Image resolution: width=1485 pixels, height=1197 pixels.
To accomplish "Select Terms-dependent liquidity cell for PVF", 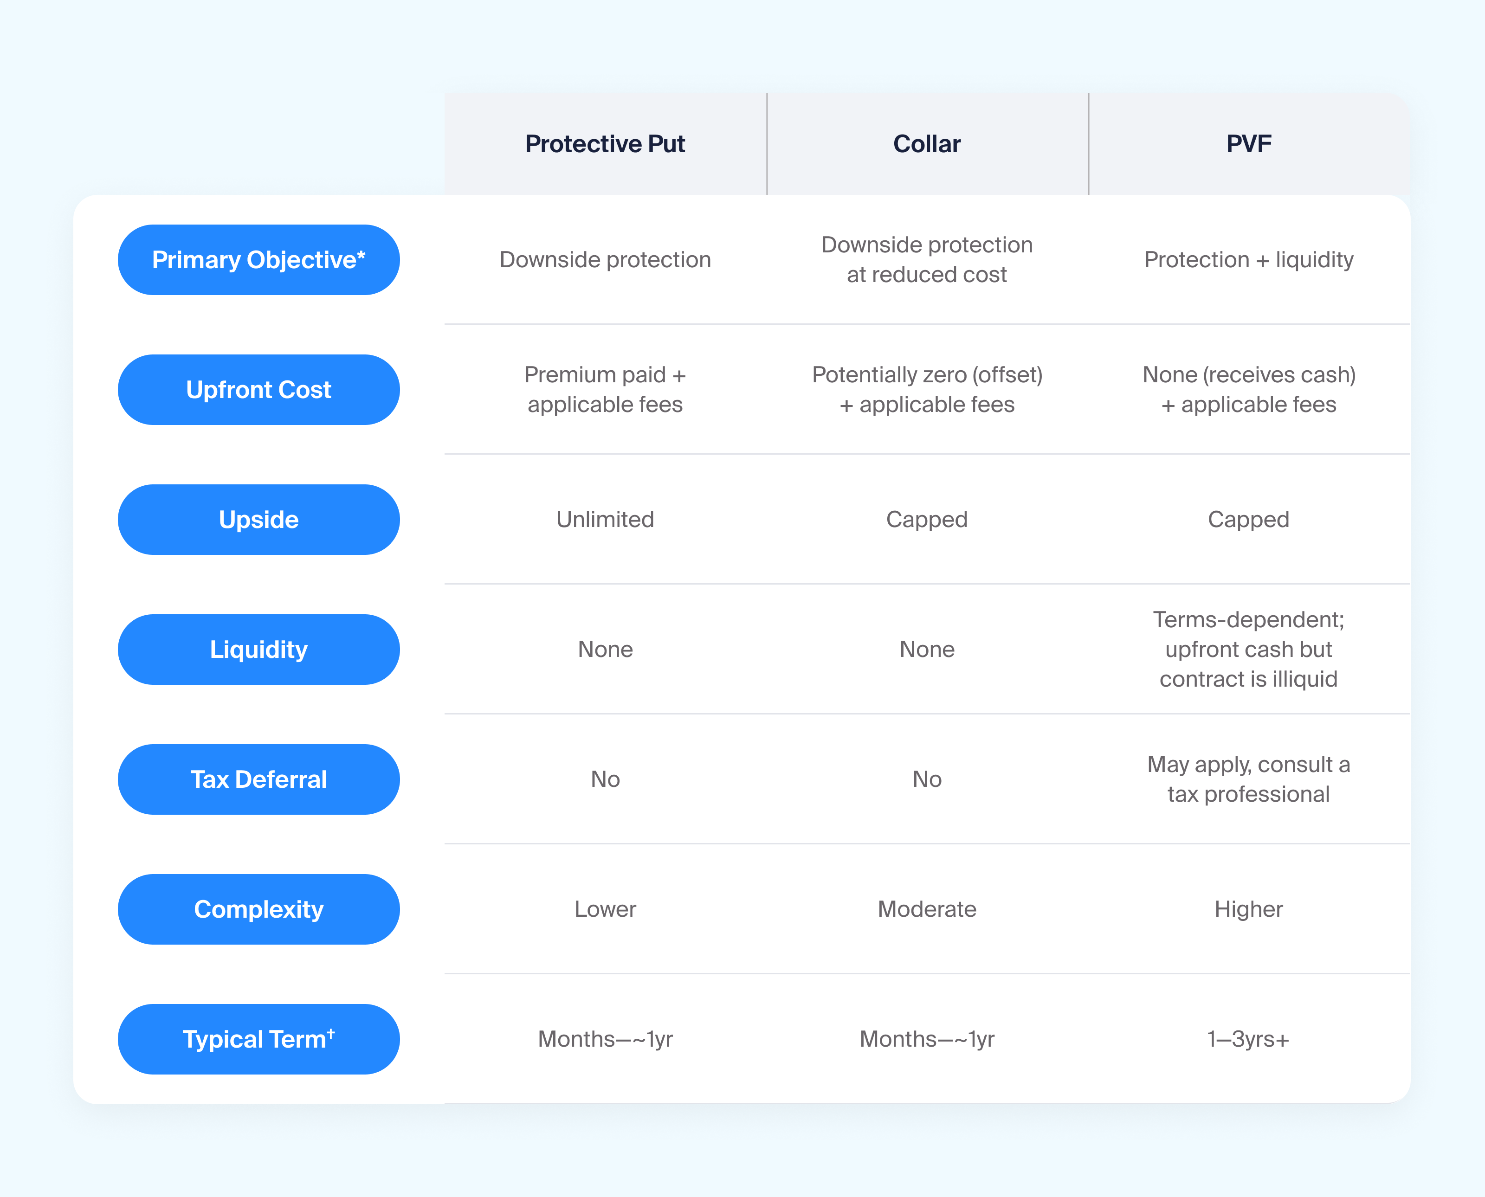I will [x=1249, y=650].
